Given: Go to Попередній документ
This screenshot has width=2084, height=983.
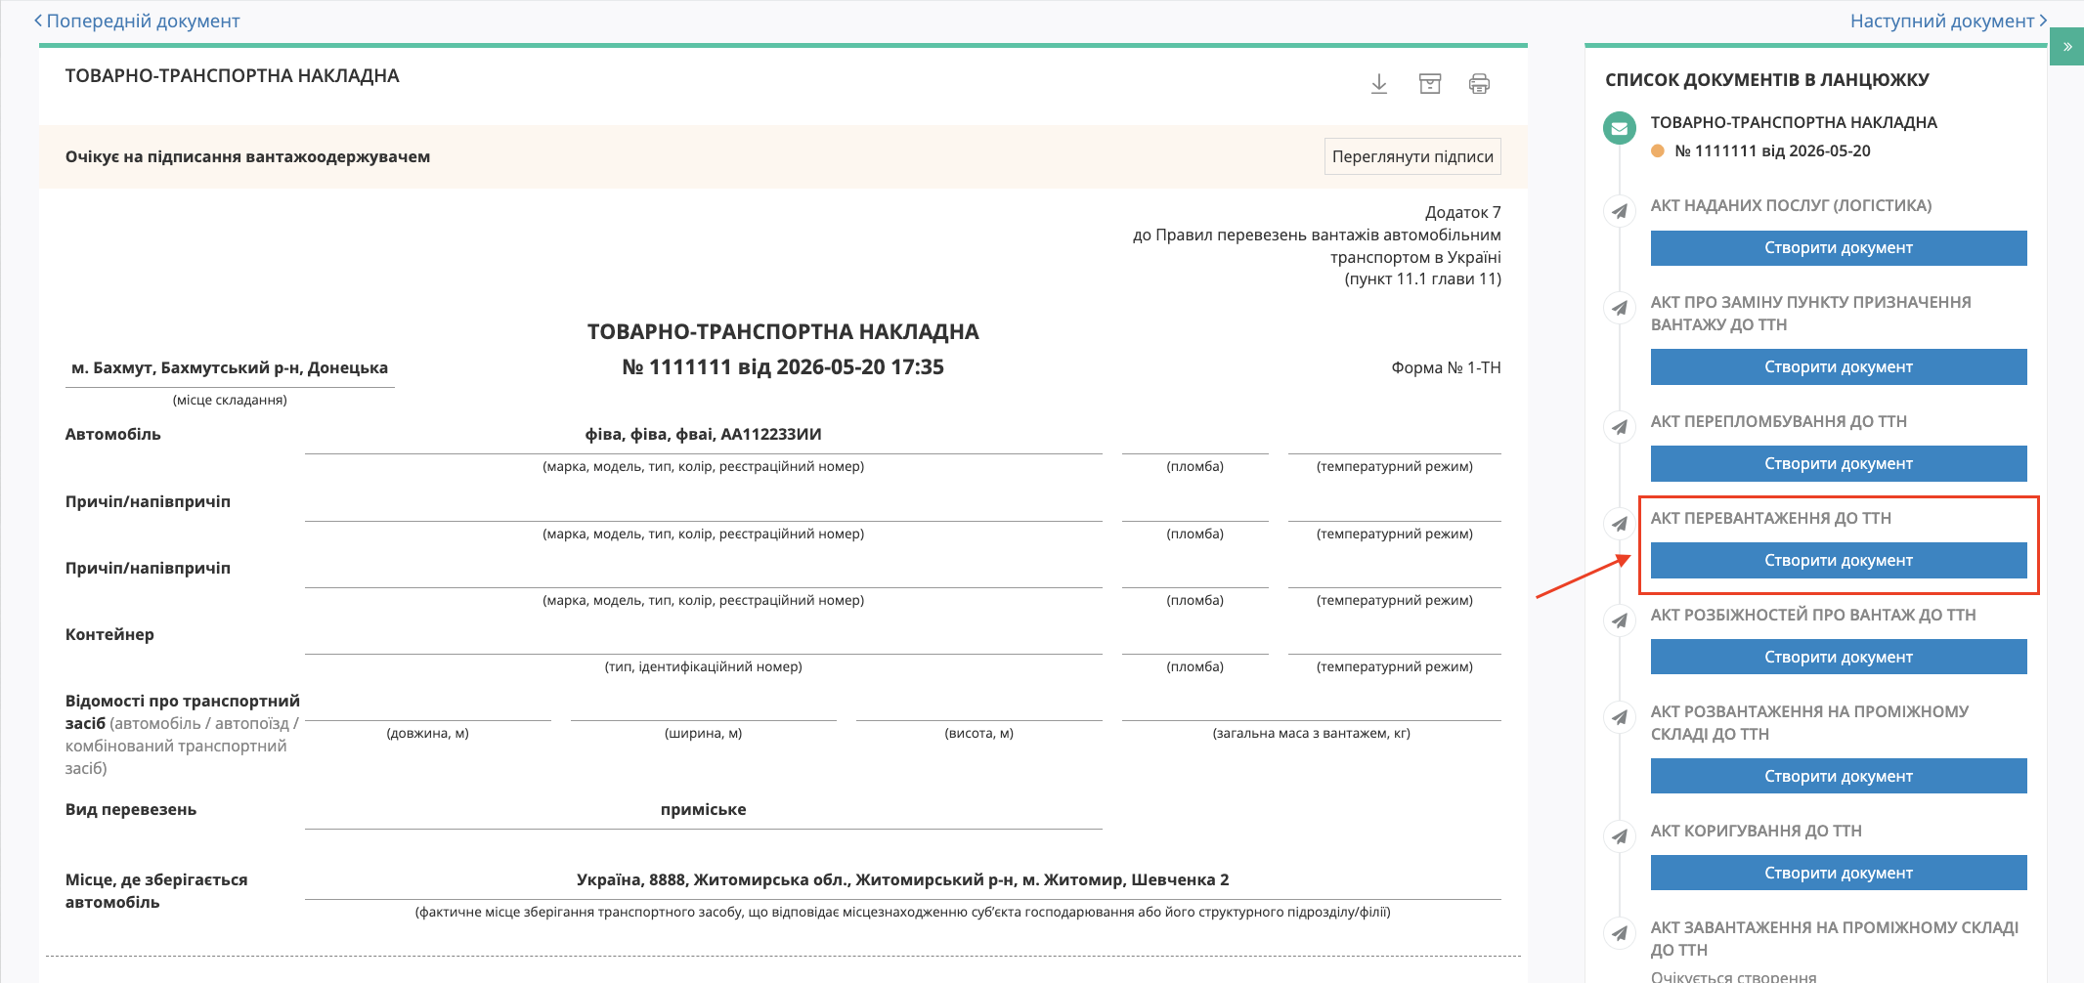Looking at the screenshot, I should click(137, 21).
